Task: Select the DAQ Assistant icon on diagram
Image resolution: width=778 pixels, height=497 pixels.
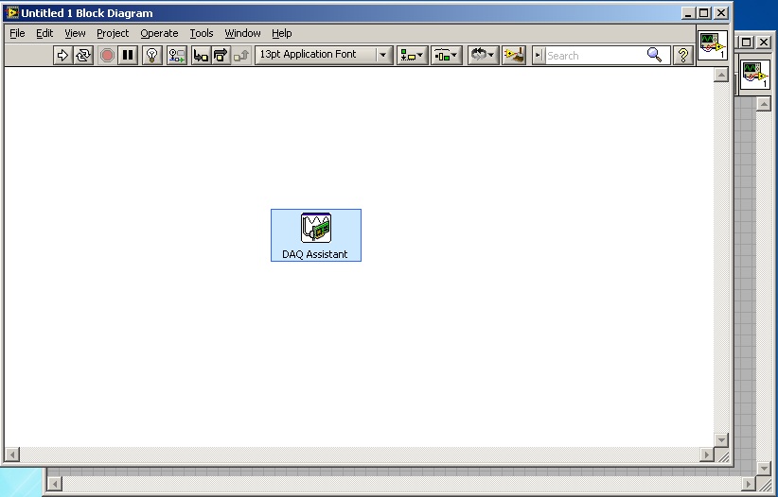Action: (315, 228)
